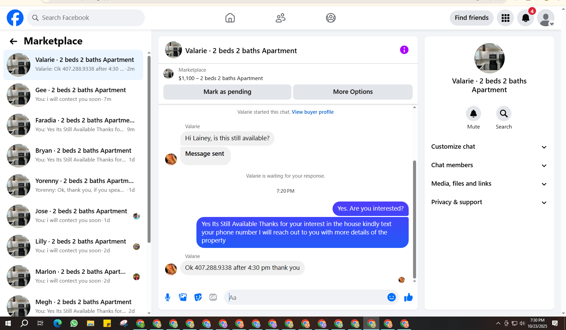Click the chat messages scrollbar
The height and width of the screenshot is (330, 566).
[x=414, y=219]
